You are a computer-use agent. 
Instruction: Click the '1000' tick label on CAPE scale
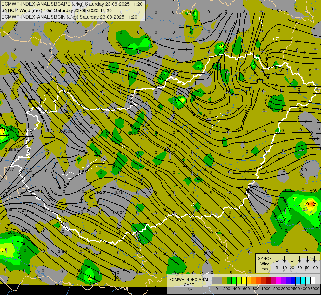pos(266,289)
